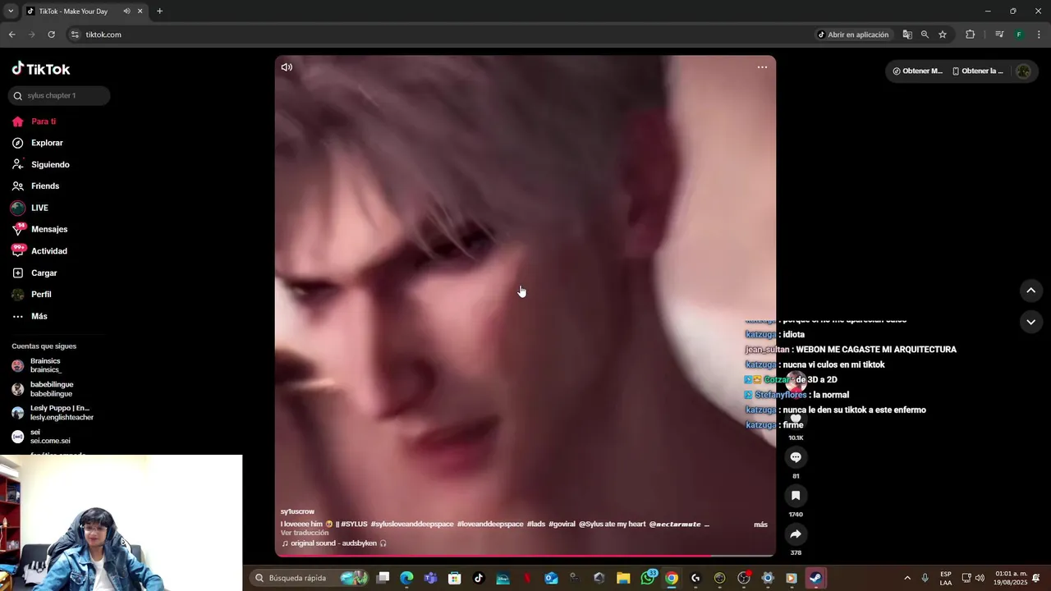Expand the caption with más

pyautogui.click(x=760, y=525)
